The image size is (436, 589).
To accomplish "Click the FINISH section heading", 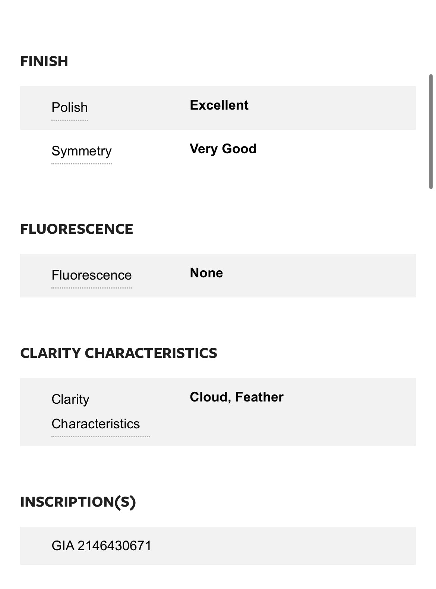I will tap(44, 61).
